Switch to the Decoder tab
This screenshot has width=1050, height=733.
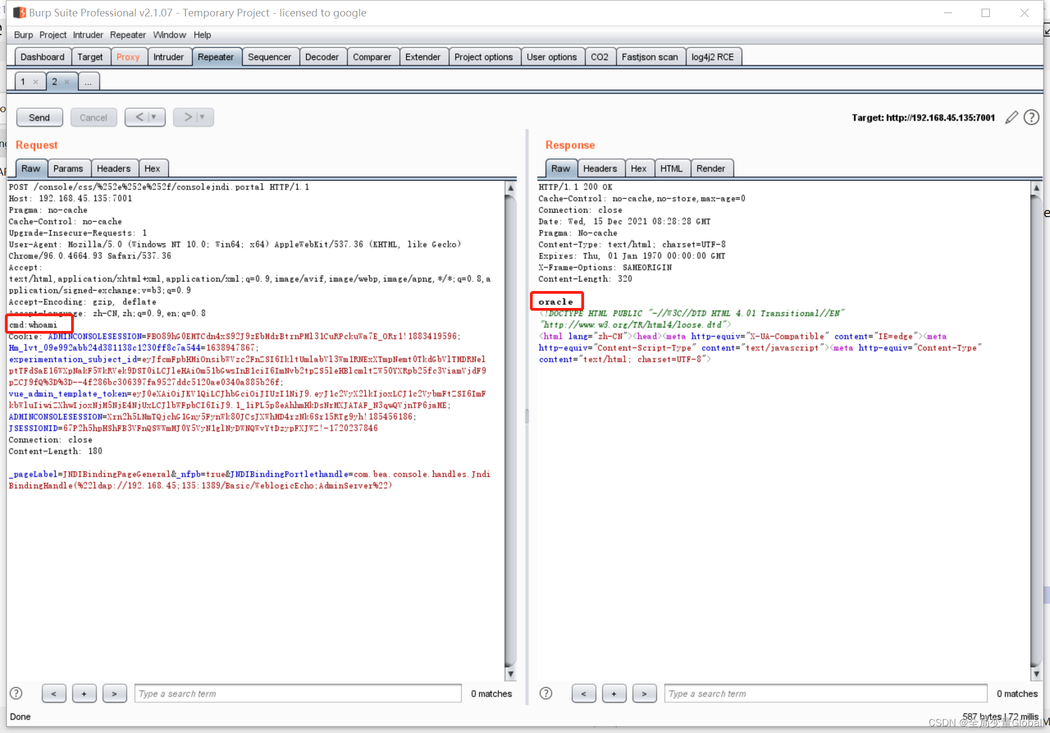coord(322,57)
